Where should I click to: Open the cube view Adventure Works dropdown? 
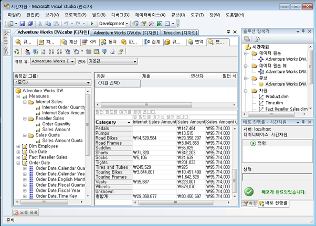72,61
